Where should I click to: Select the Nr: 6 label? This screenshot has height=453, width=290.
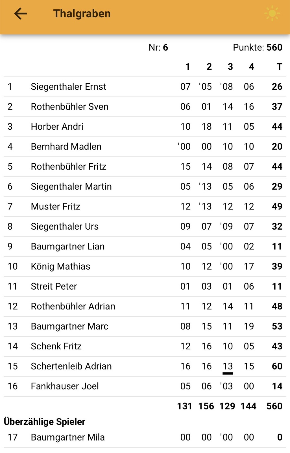pos(158,48)
